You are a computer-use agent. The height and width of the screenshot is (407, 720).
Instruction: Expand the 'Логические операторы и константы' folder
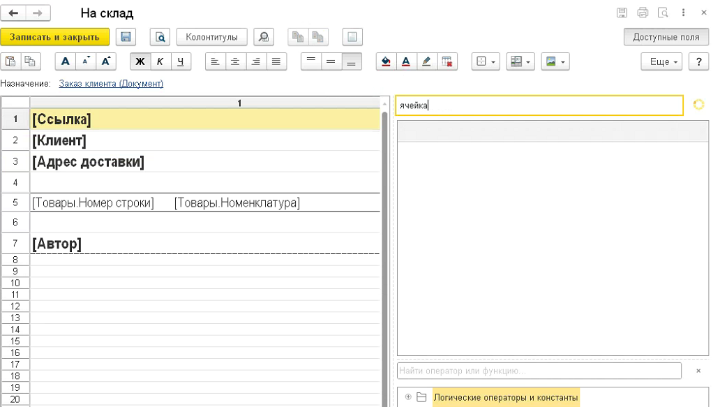tap(408, 397)
